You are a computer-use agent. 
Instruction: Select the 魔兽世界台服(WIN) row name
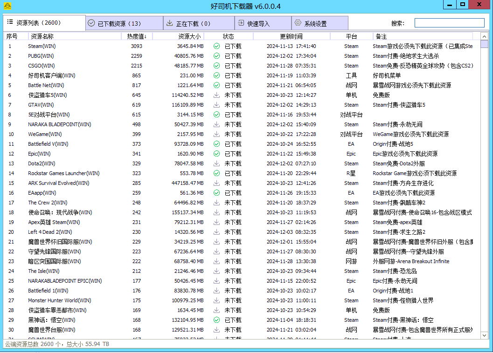point(52,330)
